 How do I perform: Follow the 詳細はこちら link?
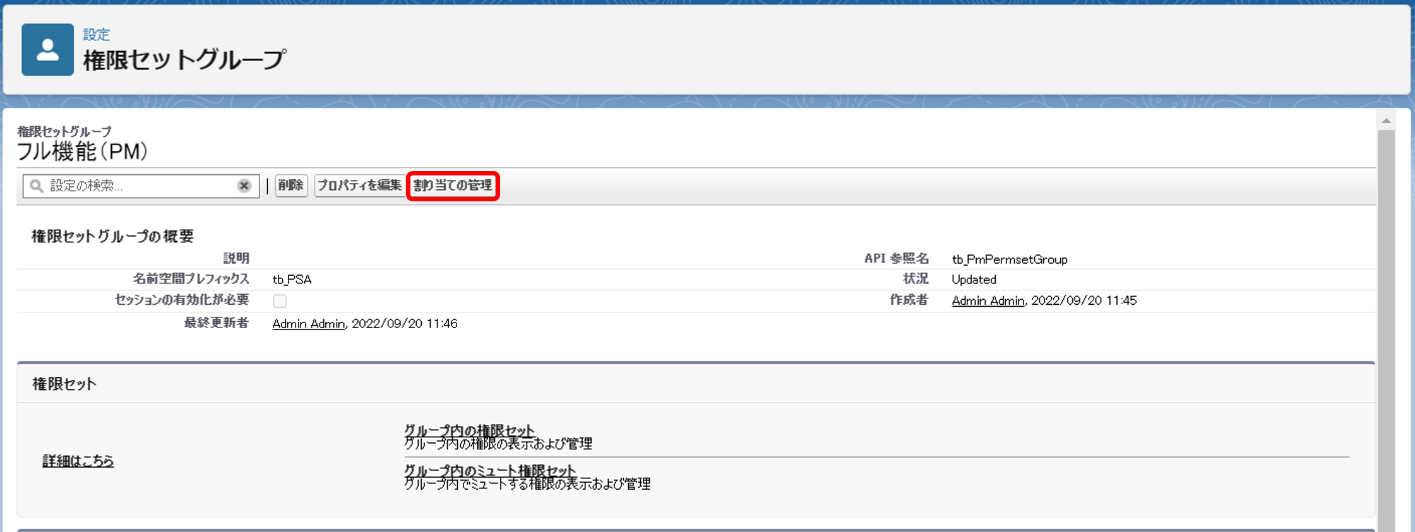(78, 461)
